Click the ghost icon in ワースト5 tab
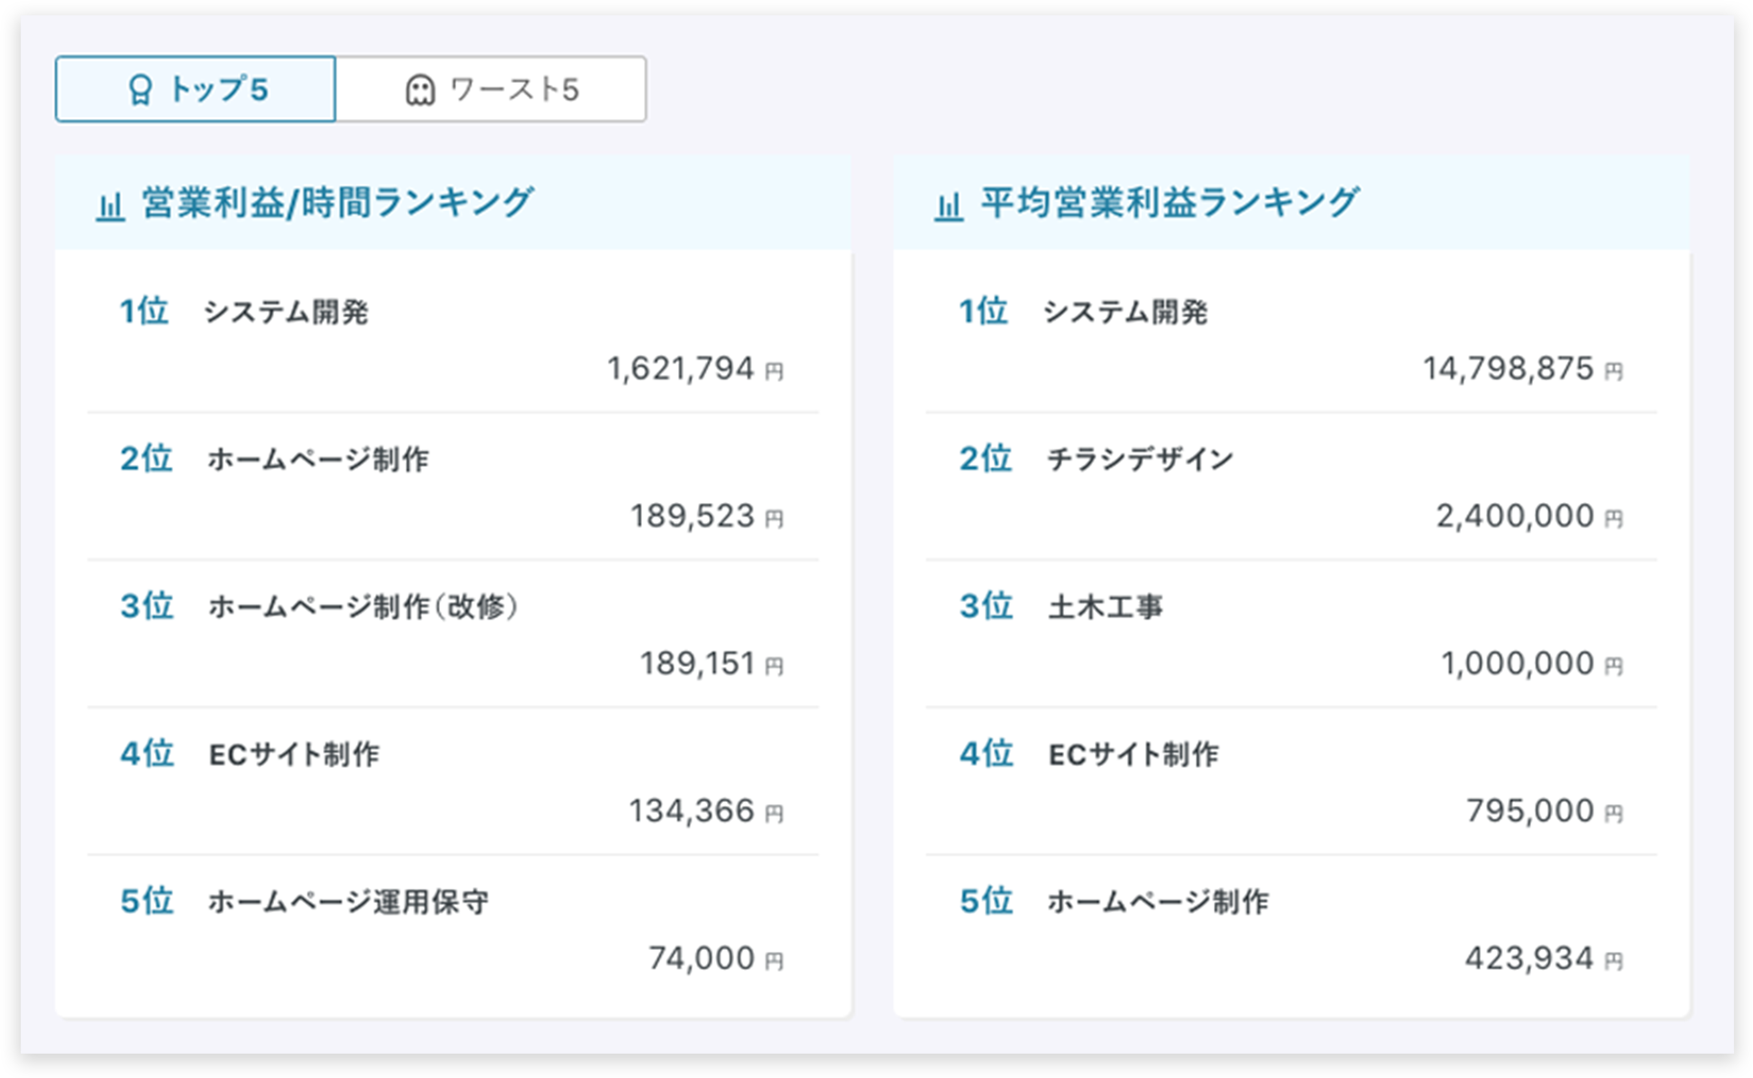This screenshot has width=1753, height=1078. click(419, 90)
